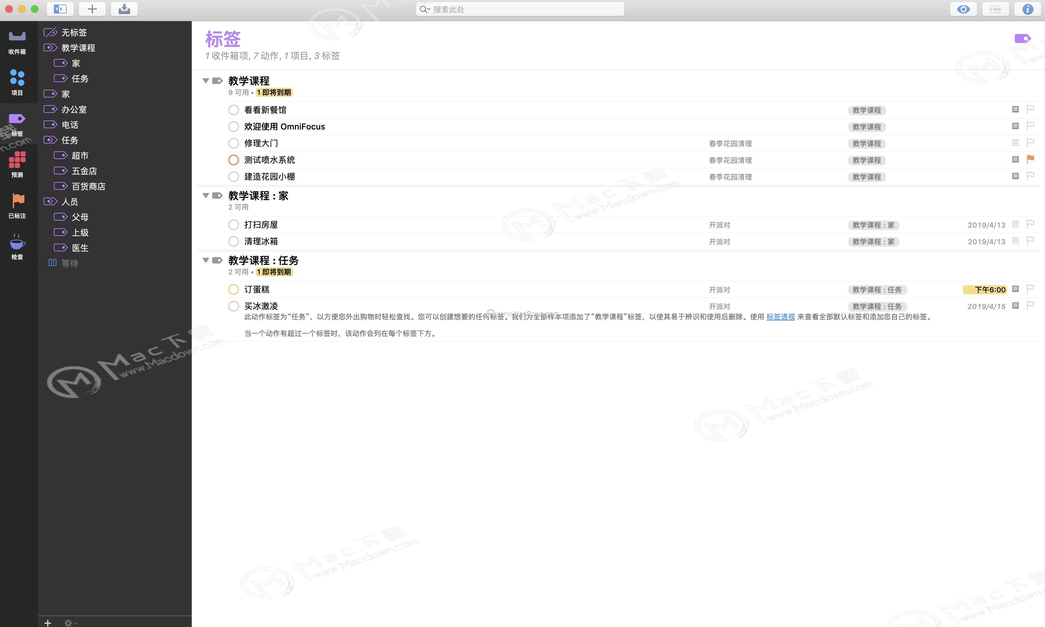Flag the 修理大门 task
Viewport: 1045px width, 627px height.
click(x=1030, y=143)
